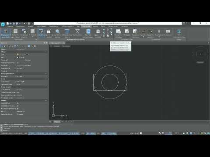Open the Построение ribbon tab
Image resolution: width=210 pixels, height=157 pixels.
point(20,27)
